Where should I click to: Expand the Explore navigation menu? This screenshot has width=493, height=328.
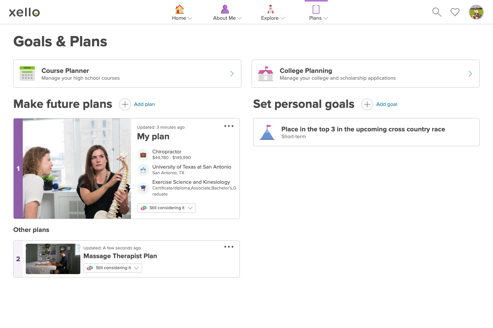(x=273, y=13)
